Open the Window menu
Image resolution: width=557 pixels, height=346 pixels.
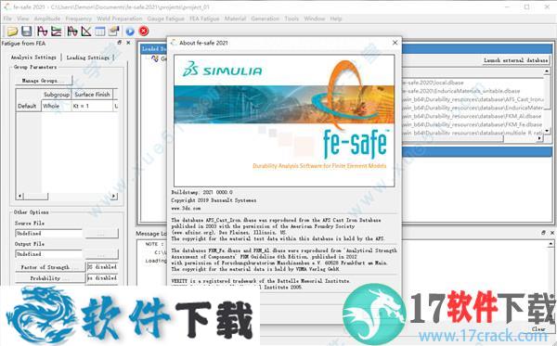pyautogui.click(x=315, y=19)
